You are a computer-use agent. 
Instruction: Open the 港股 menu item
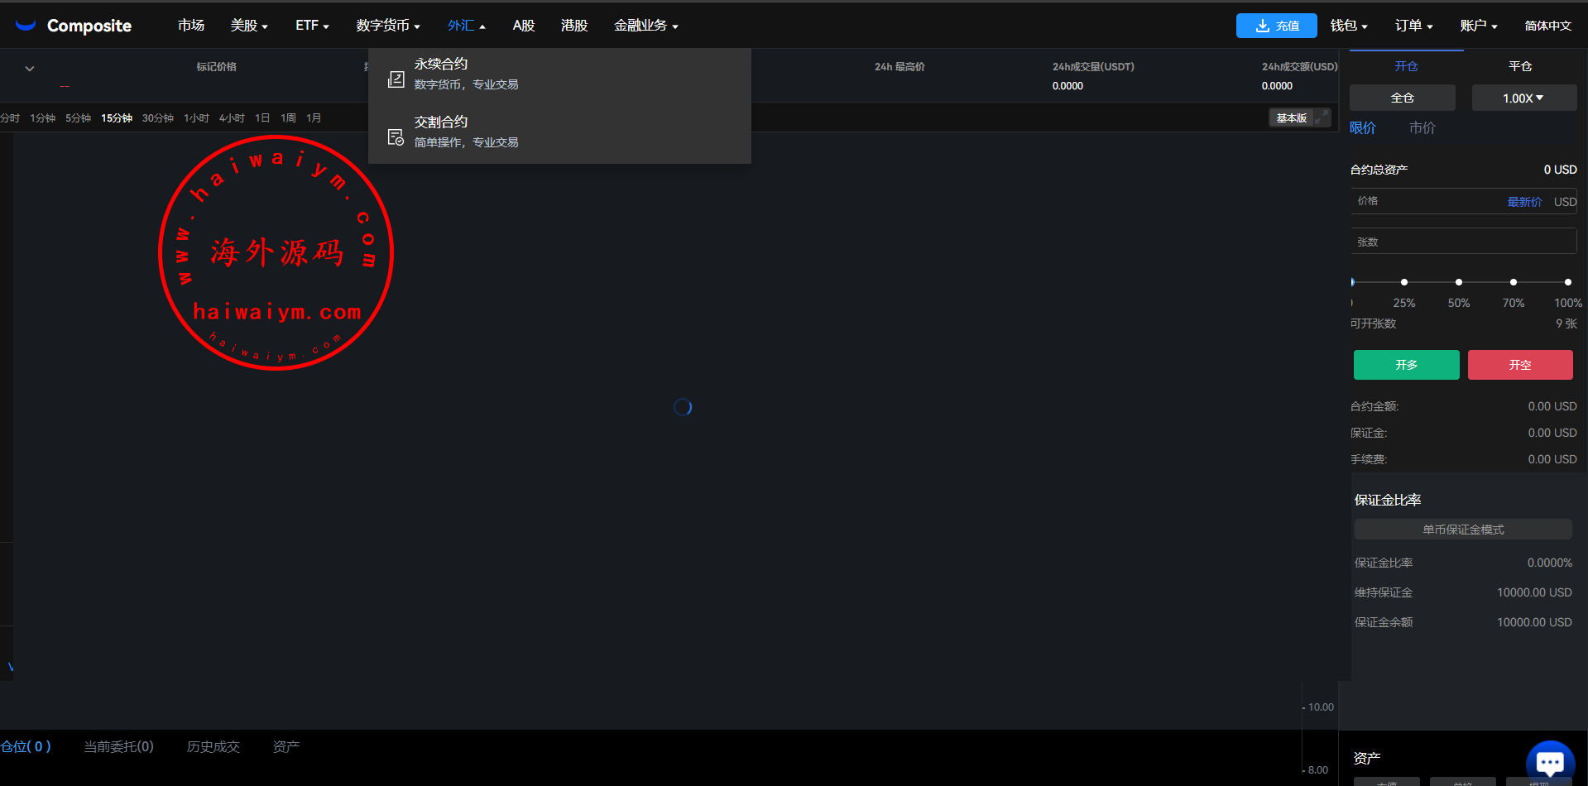(573, 26)
